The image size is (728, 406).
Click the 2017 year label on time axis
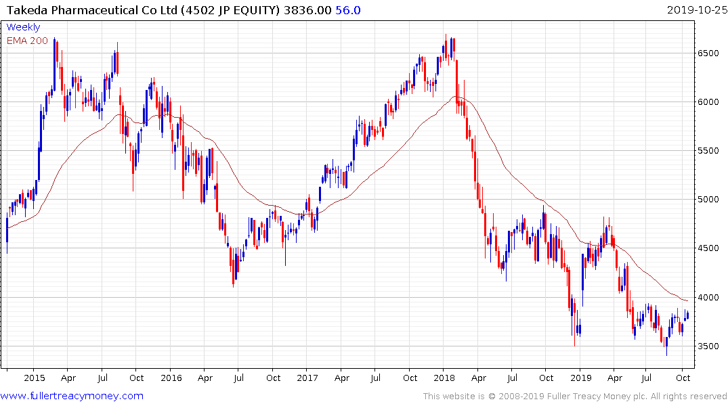(x=307, y=378)
